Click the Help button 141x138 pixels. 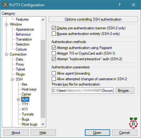click(43, 133)
